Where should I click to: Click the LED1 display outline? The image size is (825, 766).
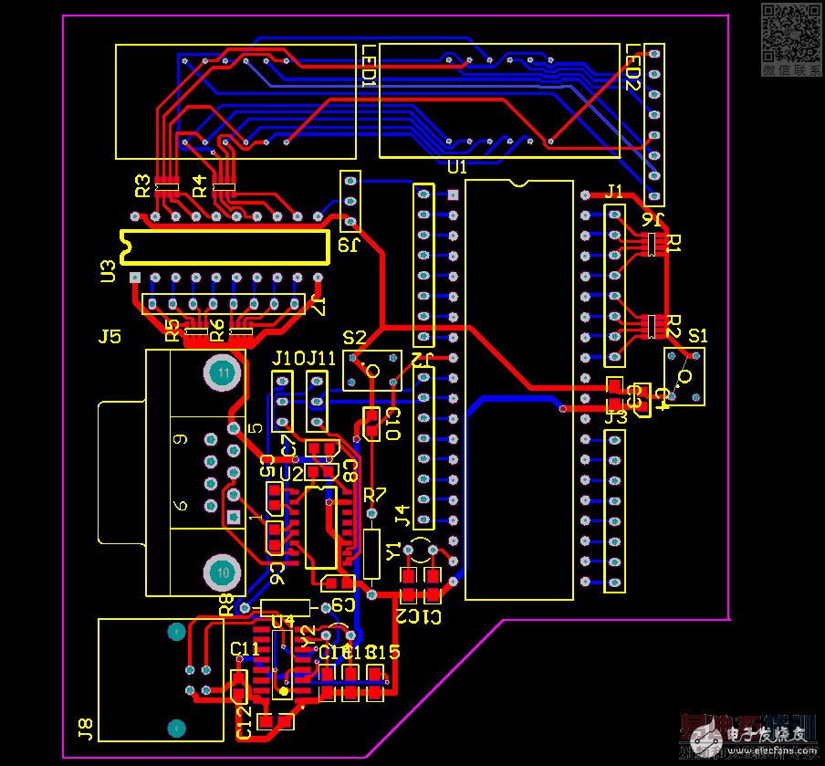235,101
